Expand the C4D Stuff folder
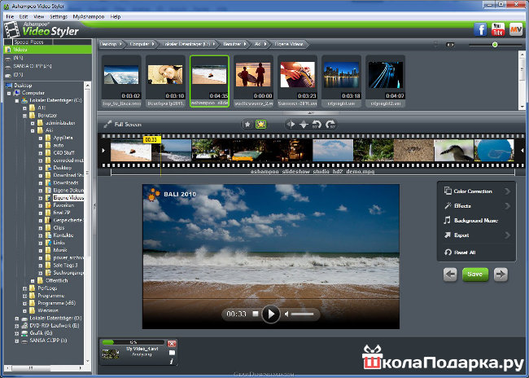This screenshot has width=529, height=378. 41,153
